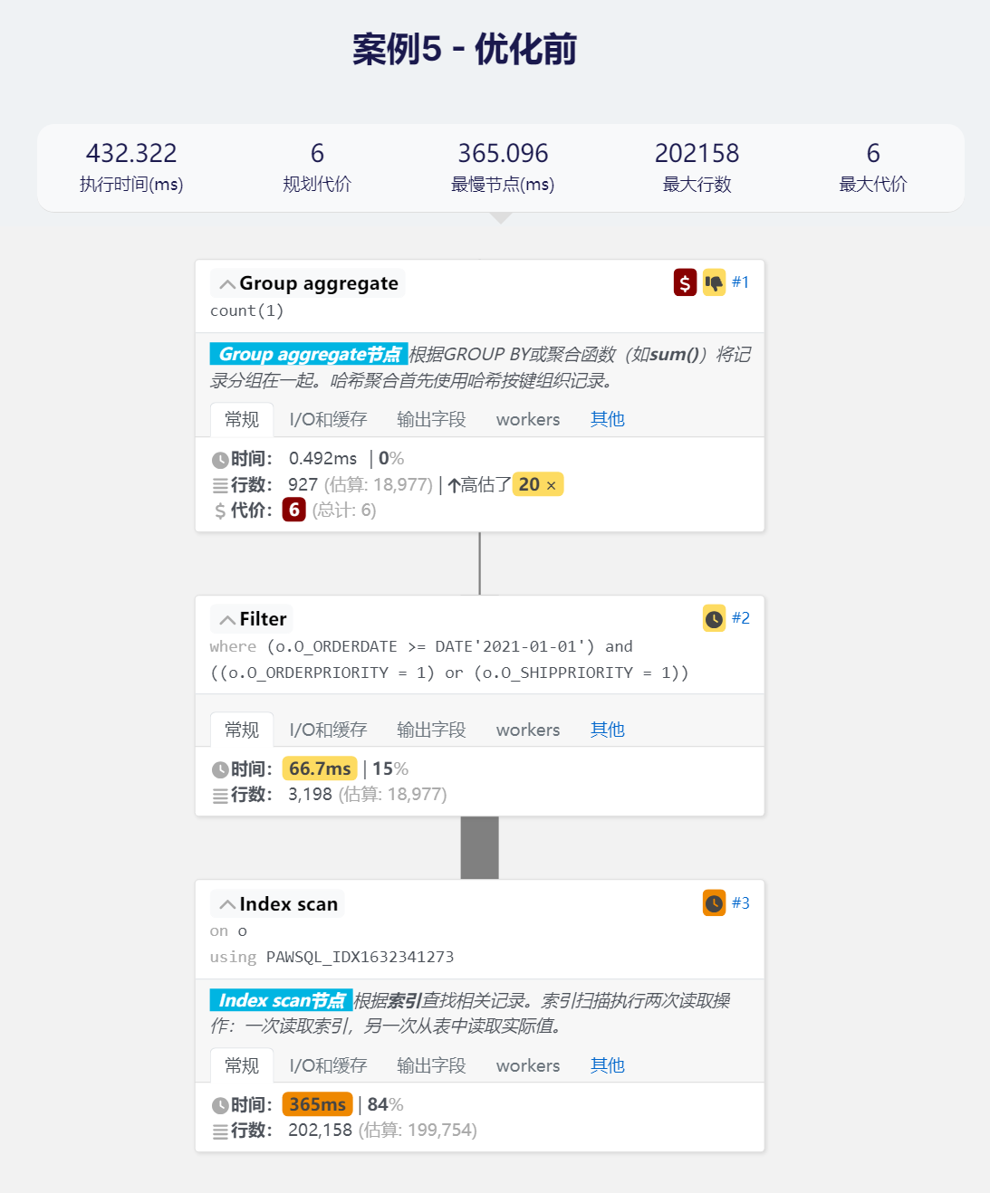Click the 规划代价 statistic
The image size is (990, 1193).
[317, 167]
